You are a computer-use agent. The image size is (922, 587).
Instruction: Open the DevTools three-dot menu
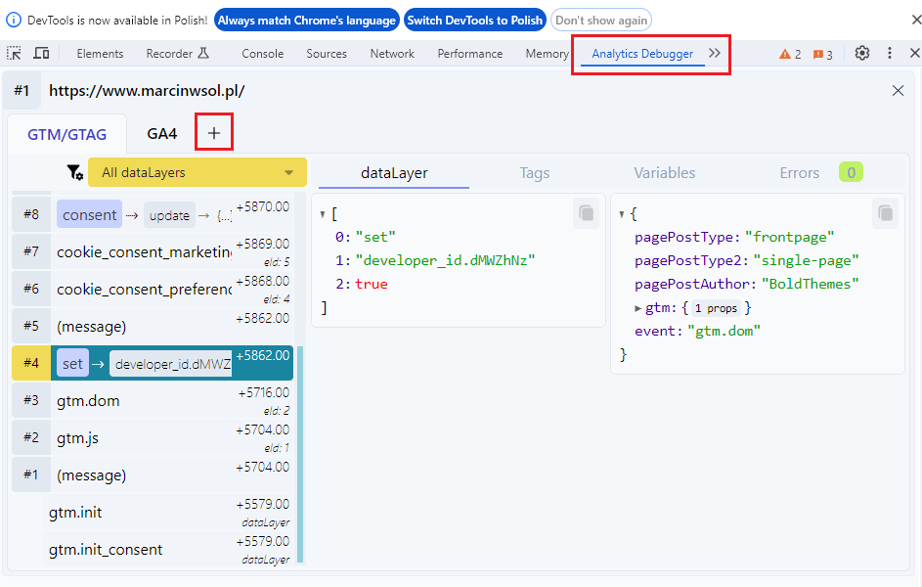point(889,54)
